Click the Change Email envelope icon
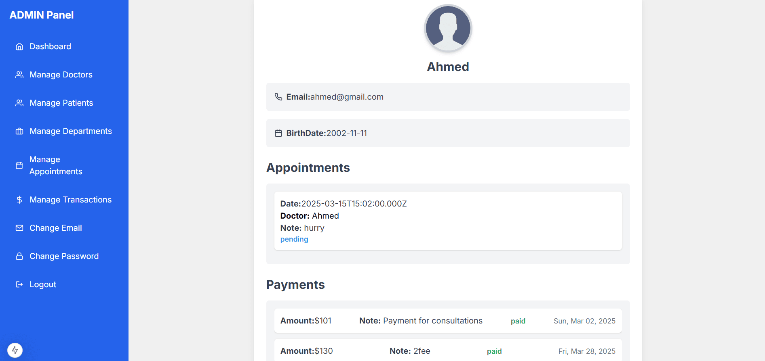 click(19, 228)
